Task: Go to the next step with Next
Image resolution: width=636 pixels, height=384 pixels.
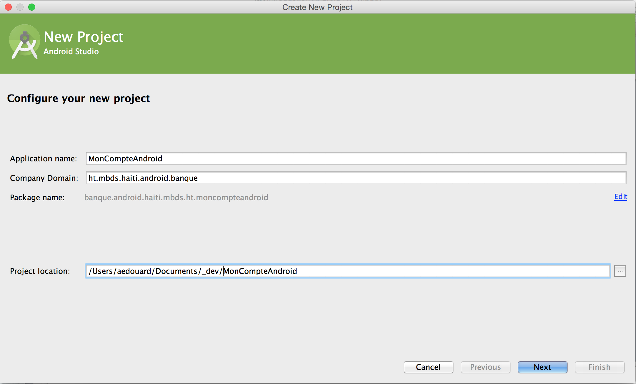Action: (x=542, y=367)
